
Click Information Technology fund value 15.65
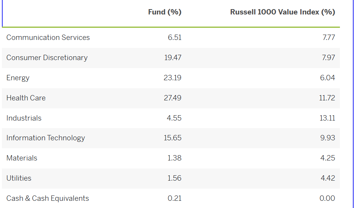click(172, 138)
